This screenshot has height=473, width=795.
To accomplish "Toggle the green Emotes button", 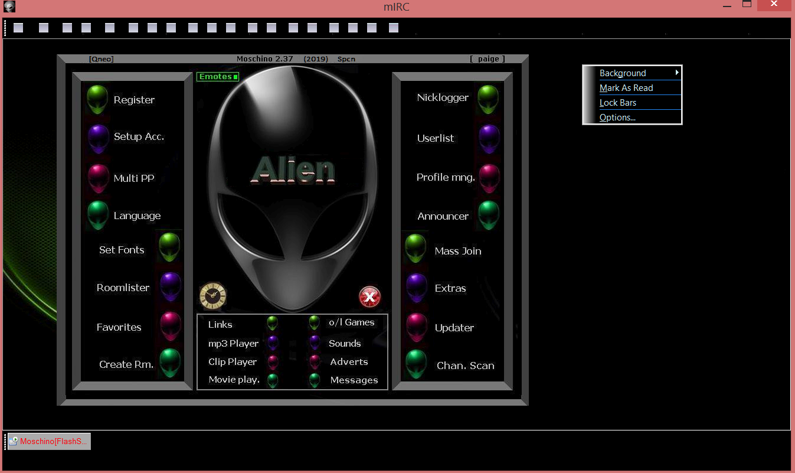I will coord(218,77).
